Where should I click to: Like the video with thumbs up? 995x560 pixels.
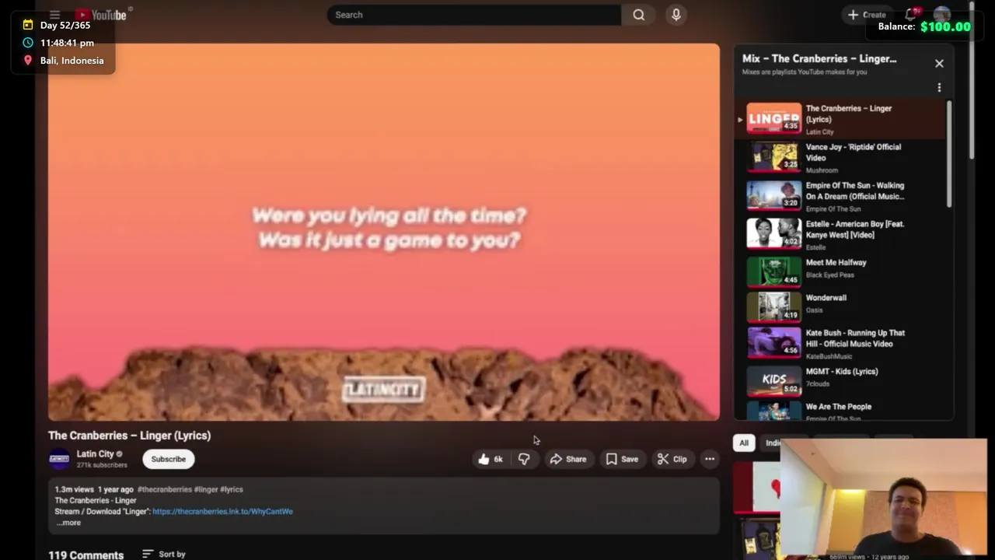(x=491, y=459)
